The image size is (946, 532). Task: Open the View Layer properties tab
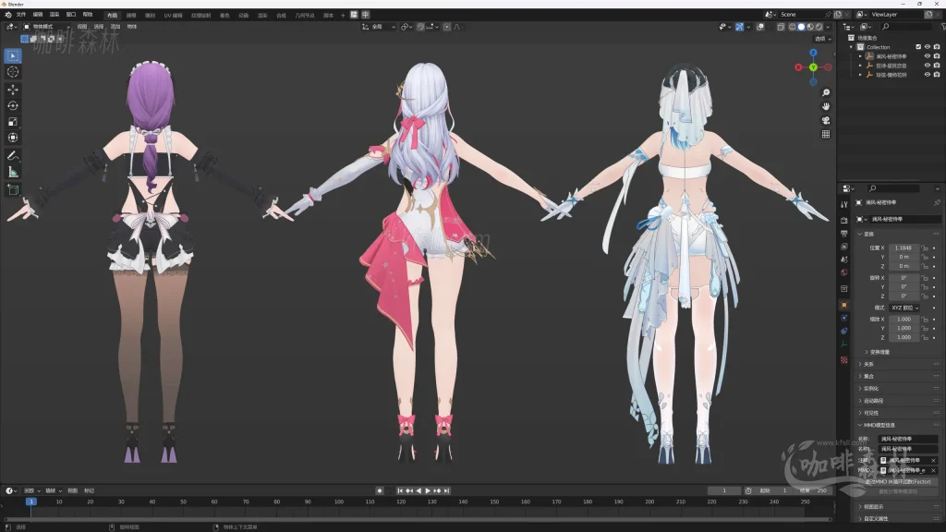(844, 247)
